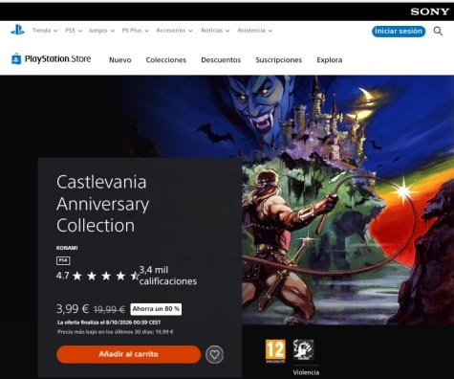Click the Iniciar sesión button
The height and width of the screenshot is (379, 454).
[399, 32]
